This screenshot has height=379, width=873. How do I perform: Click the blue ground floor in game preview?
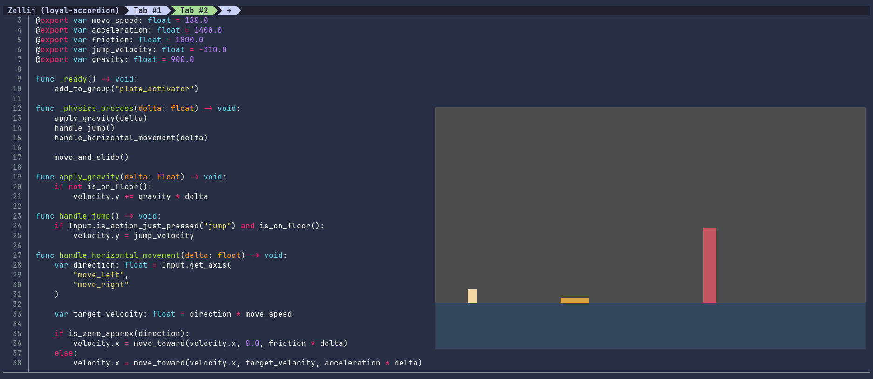pyautogui.click(x=650, y=326)
